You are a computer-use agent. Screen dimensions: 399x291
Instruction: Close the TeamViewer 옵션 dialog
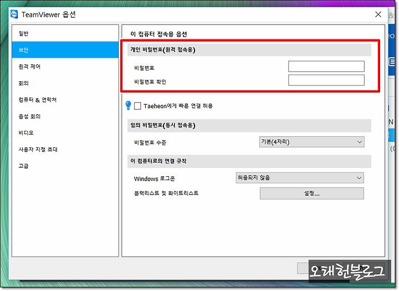point(378,14)
